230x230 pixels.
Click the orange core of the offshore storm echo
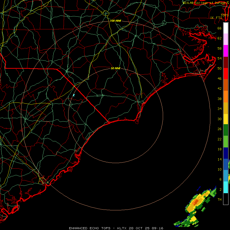click(x=195, y=202)
